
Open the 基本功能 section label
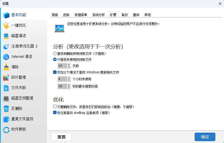click(x=18, y=15)
